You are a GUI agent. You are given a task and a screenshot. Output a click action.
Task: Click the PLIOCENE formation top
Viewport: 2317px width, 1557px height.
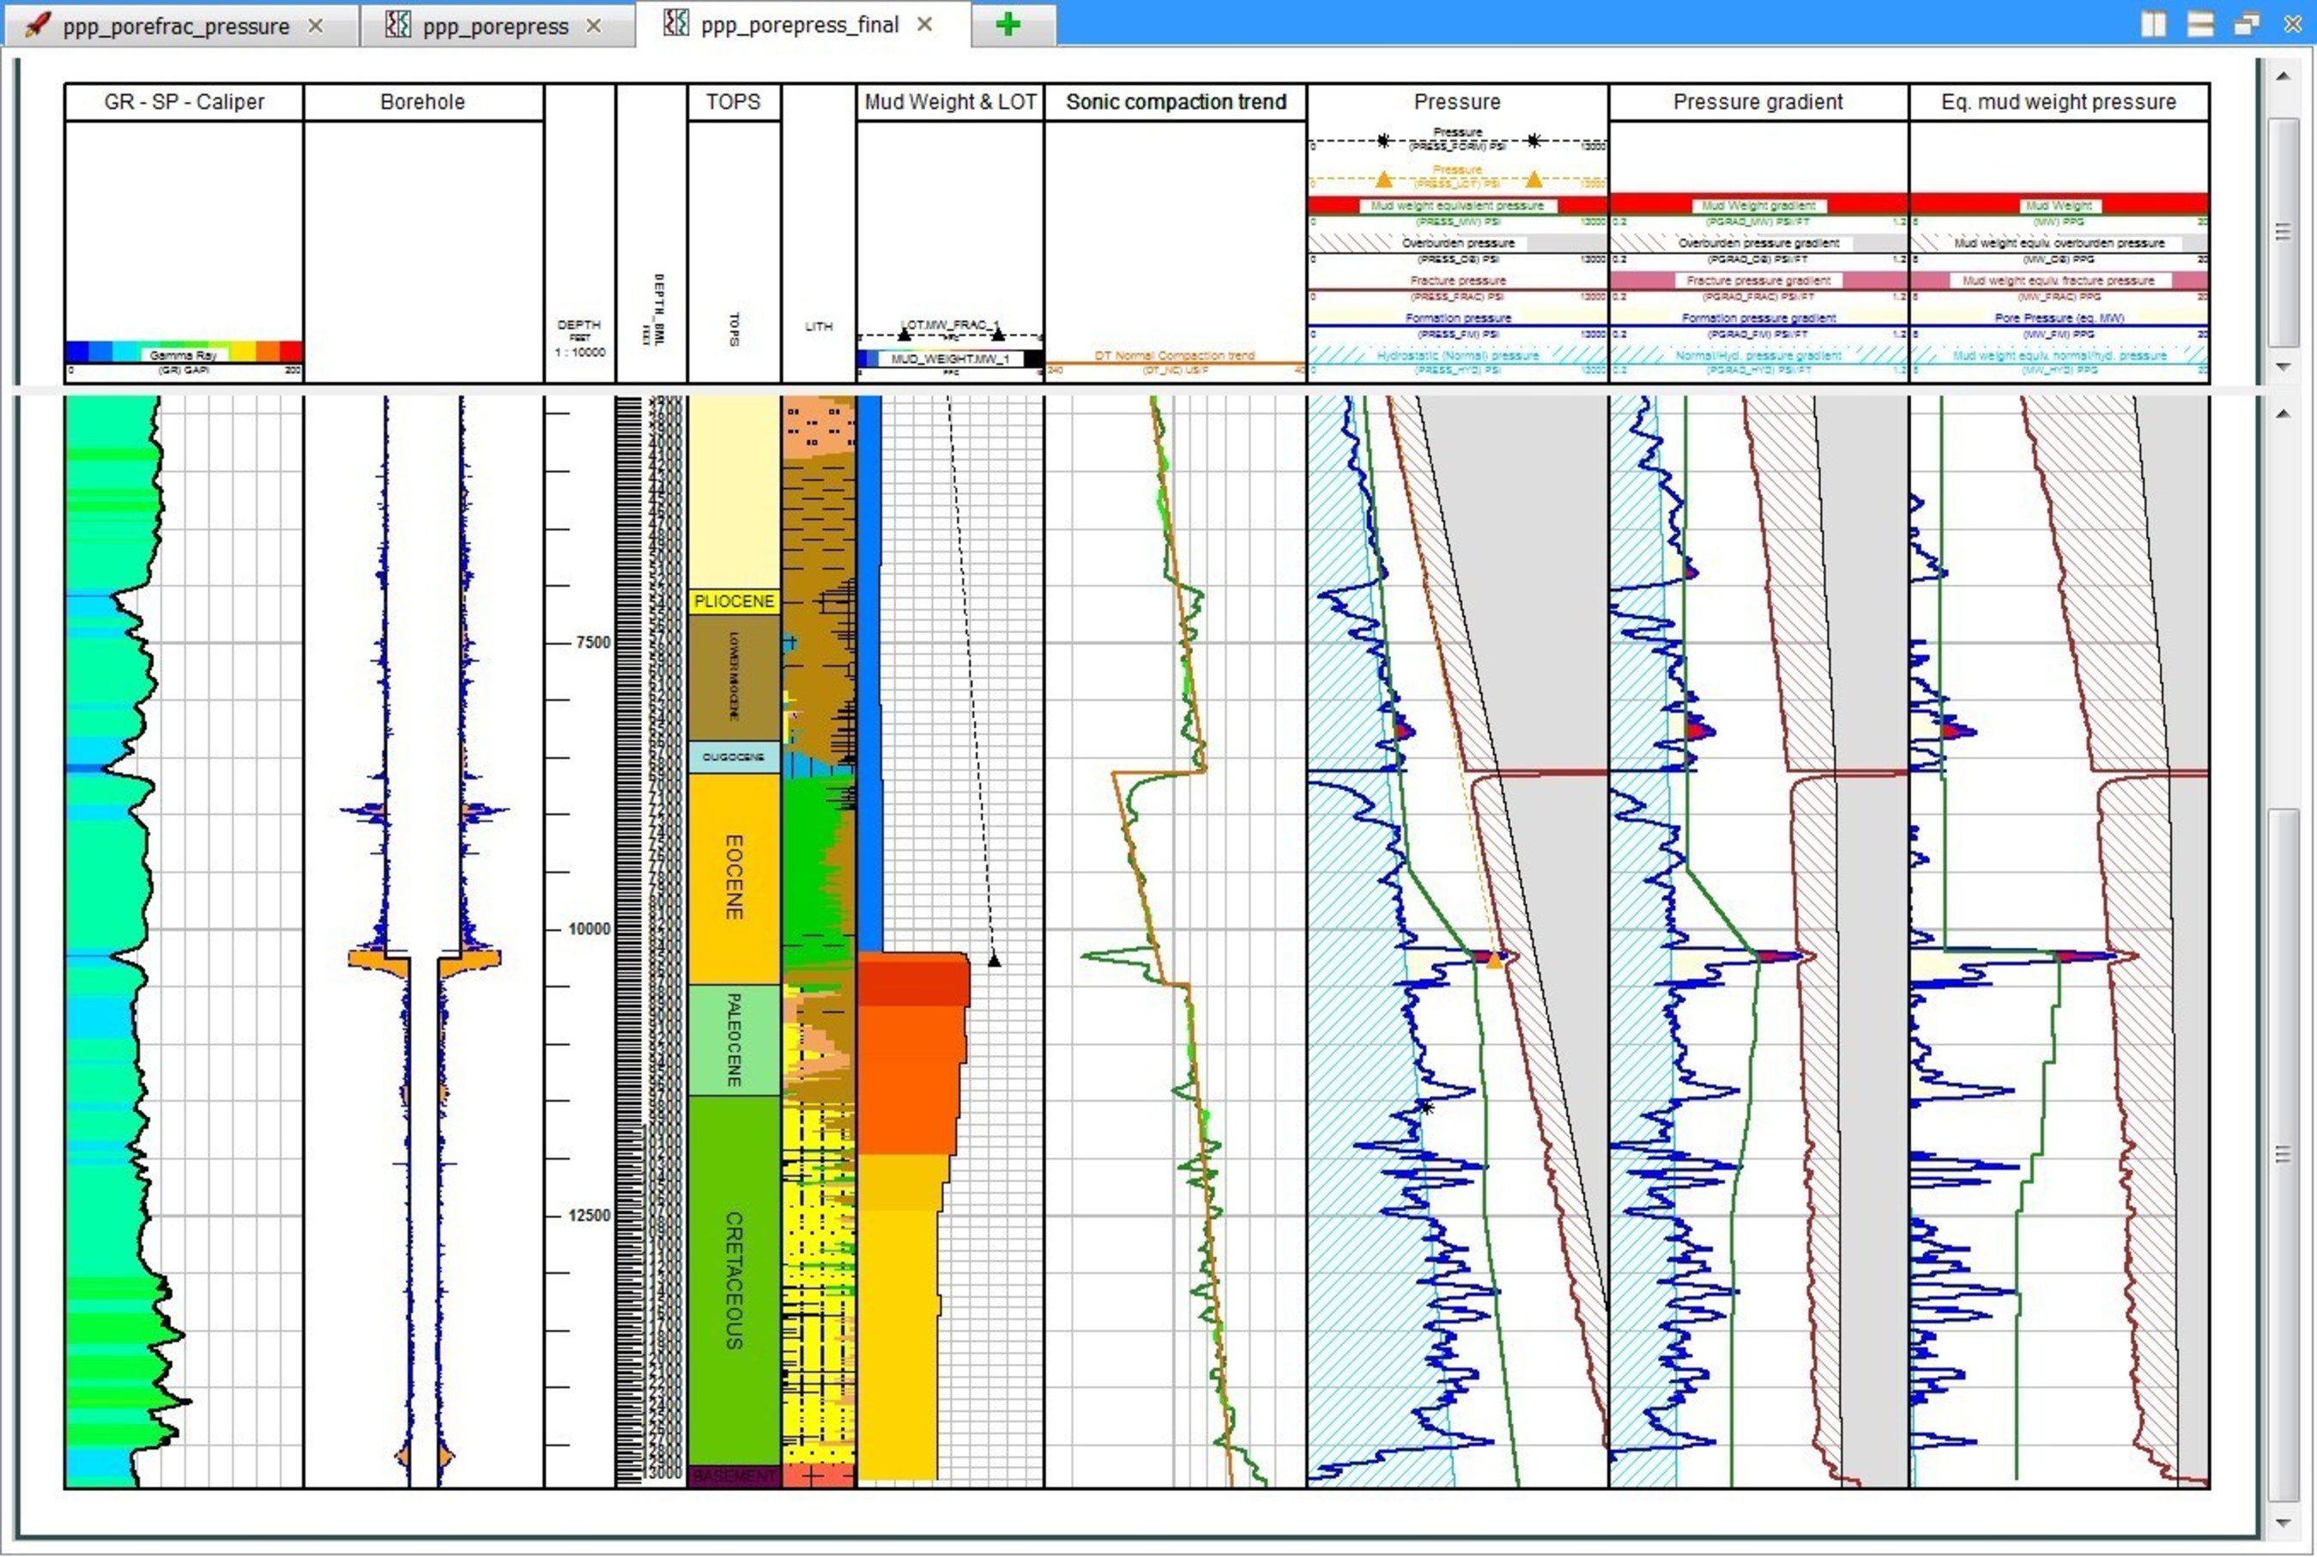(734, 601)
